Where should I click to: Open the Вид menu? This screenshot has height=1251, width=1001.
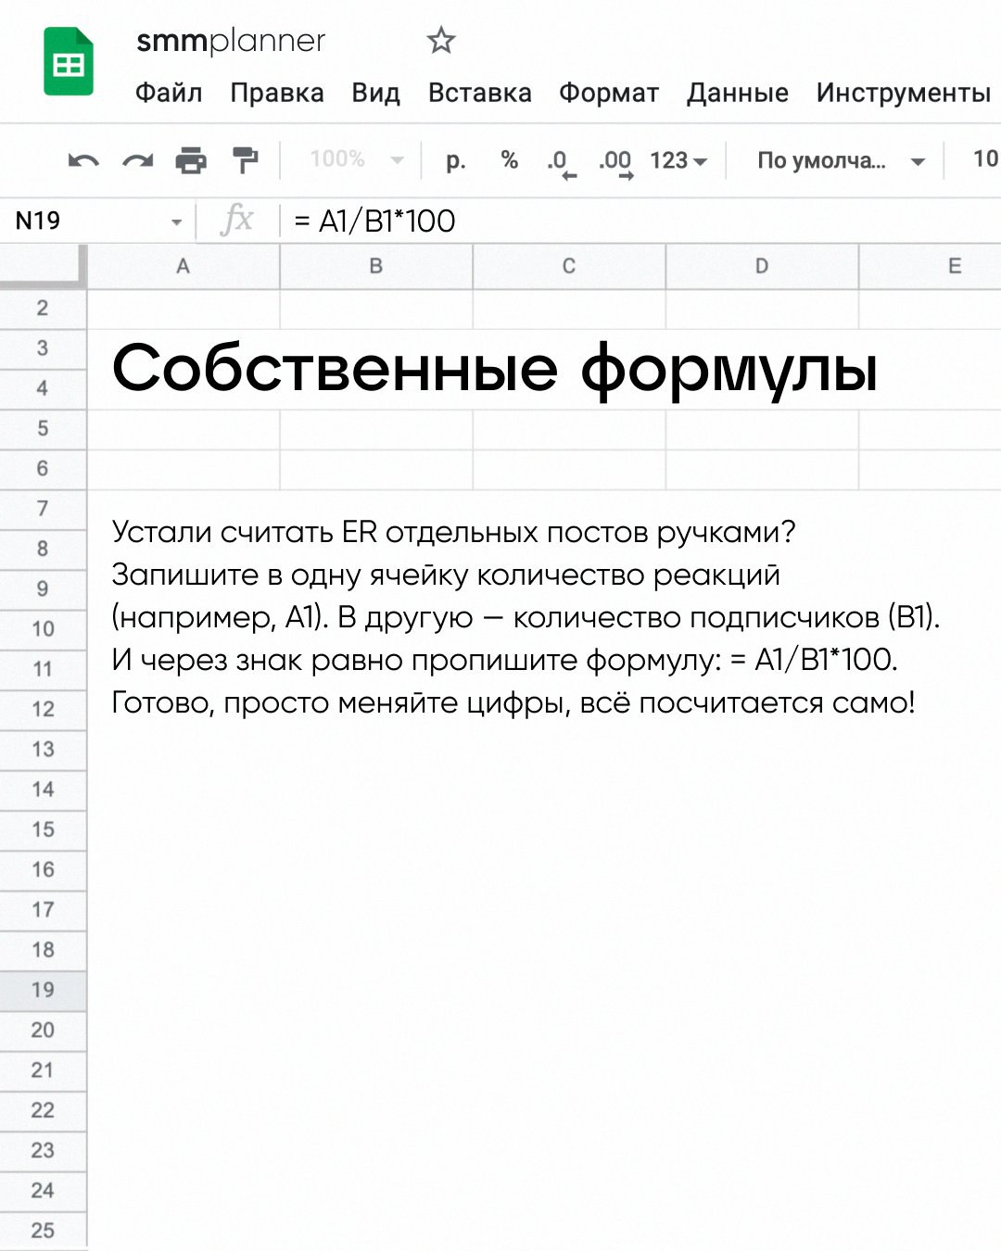pyautogui.click(x=375, y=93)
